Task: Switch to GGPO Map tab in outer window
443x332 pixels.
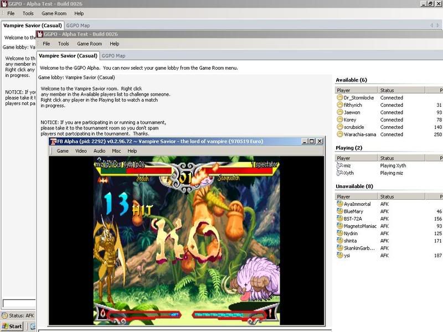Action: tap(78, 25)
